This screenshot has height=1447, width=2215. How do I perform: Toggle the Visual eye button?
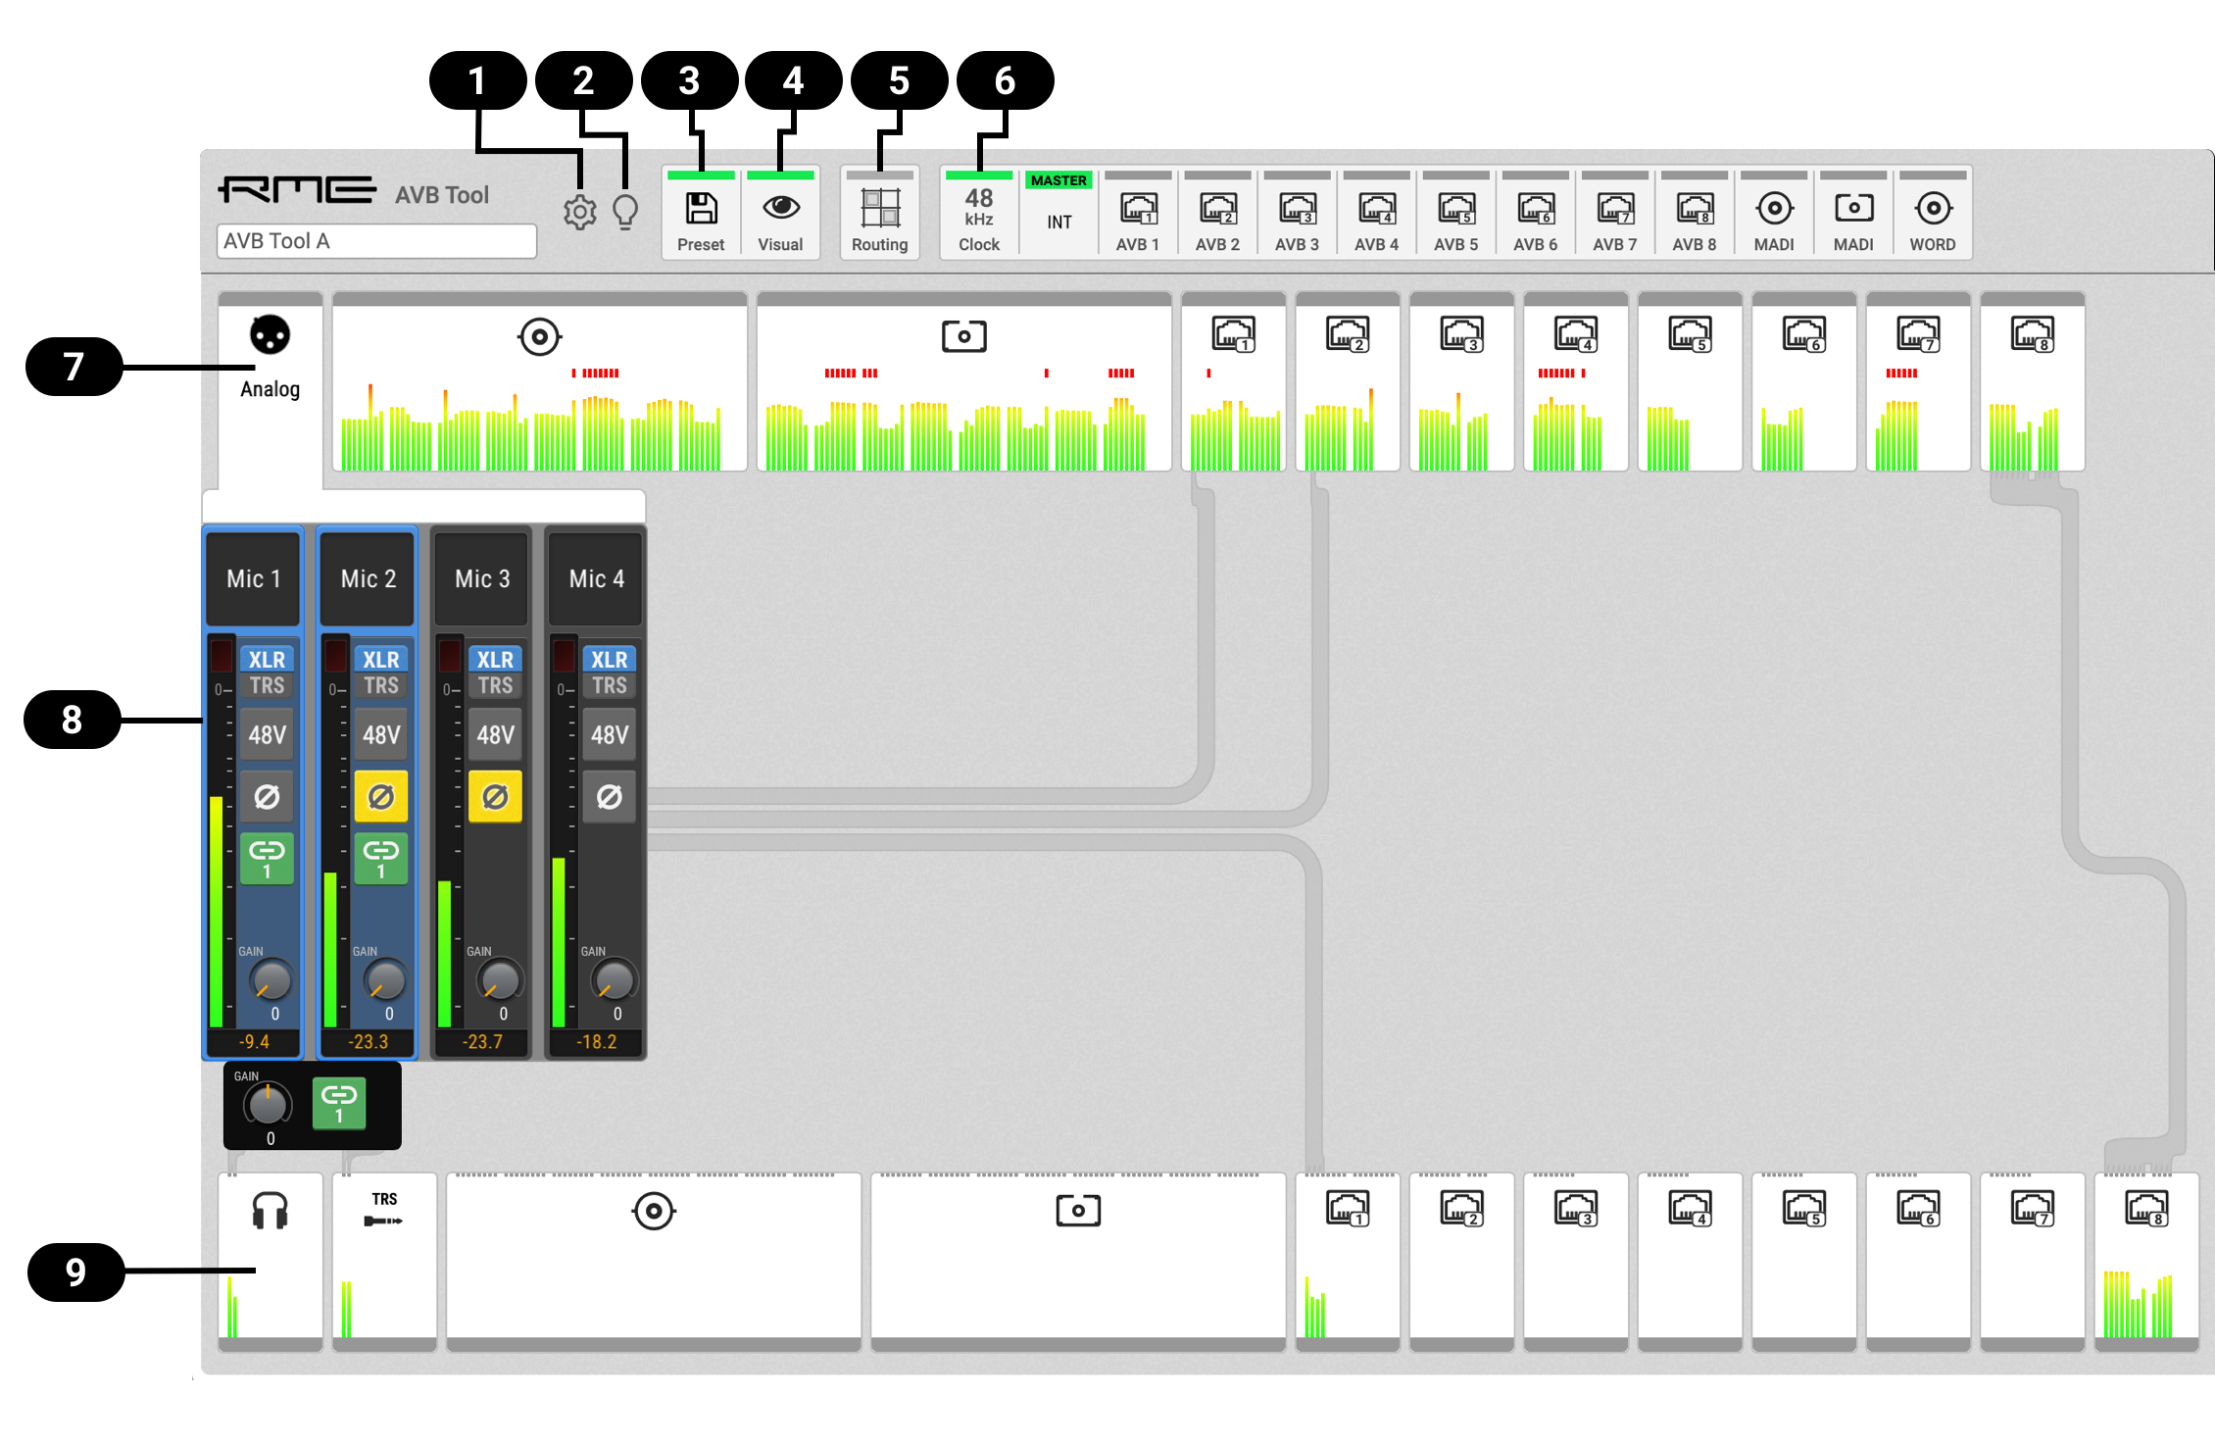point(780,213)
